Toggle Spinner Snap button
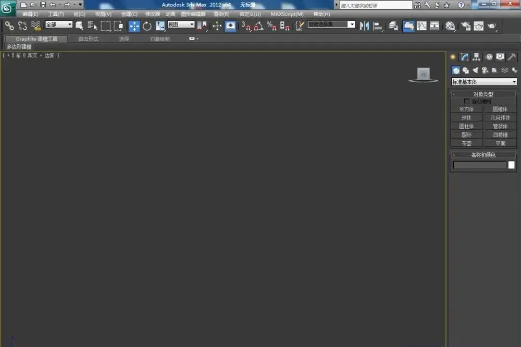Image resolution: width=521 pixels, height=347 pixels. pyautogui.click(x=284, y=26)
